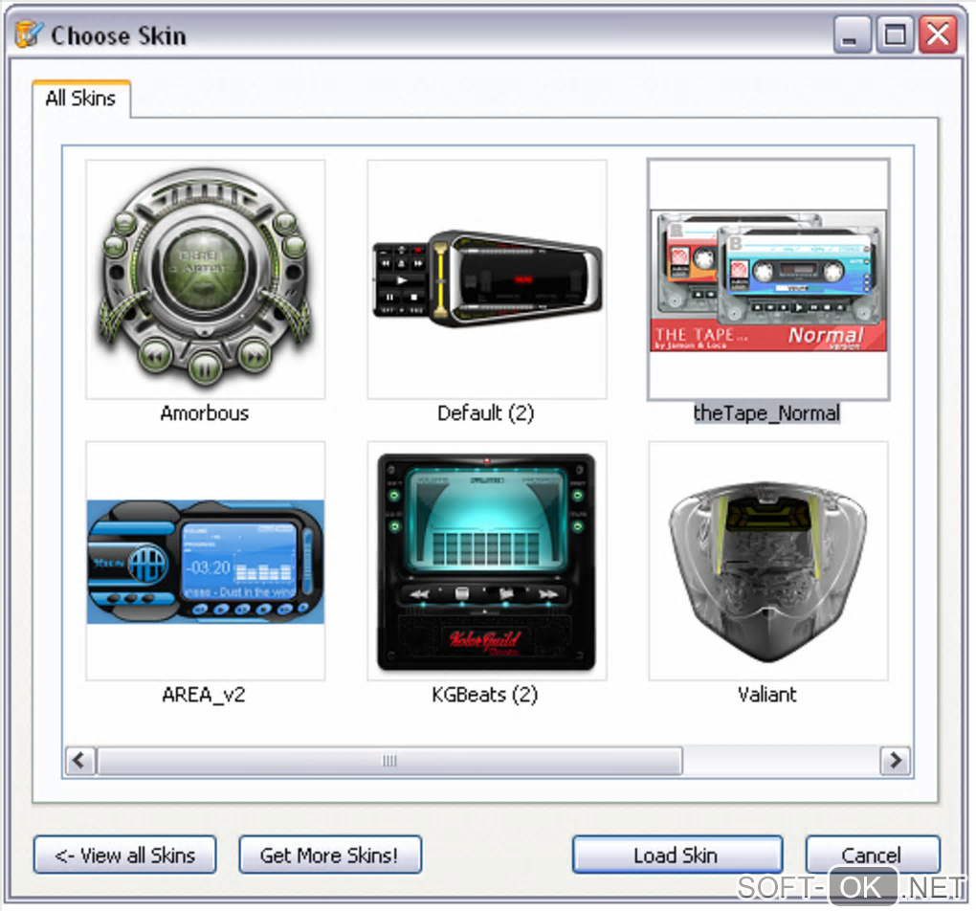Click the '<- View all Skins' button
Image resolution: width=976 pixels, height=911 pixels.
(x=125, y=855)
